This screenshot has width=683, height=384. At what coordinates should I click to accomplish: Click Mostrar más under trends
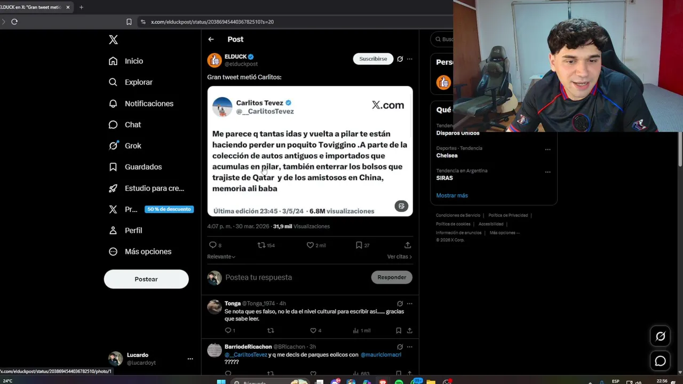pyautogui.click(x=452, y=195)
